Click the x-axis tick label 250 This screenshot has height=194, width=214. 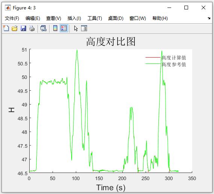coord(146,179)
